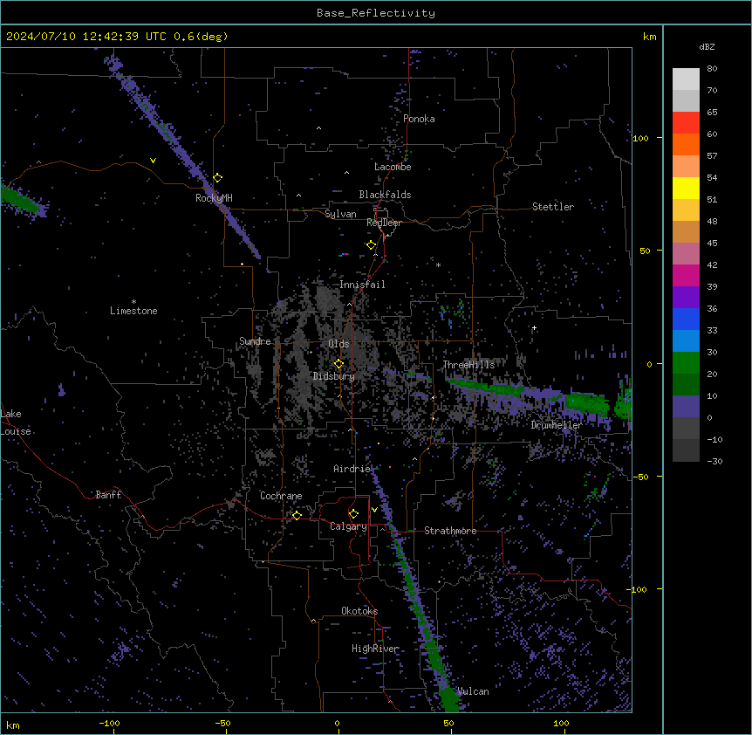
Task: Select the blue 36-33 dBZ swatch
Action: pyautogui.click(x=686, y=319)
